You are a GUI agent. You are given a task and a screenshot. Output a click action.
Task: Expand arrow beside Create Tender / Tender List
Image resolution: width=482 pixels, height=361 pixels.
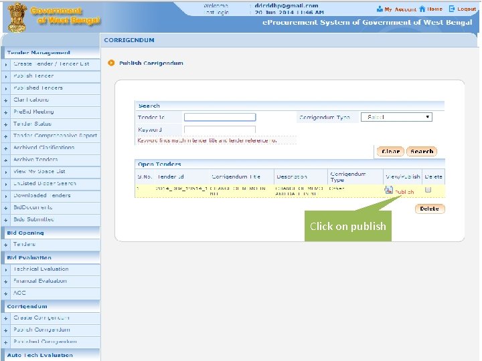(6, 65)
